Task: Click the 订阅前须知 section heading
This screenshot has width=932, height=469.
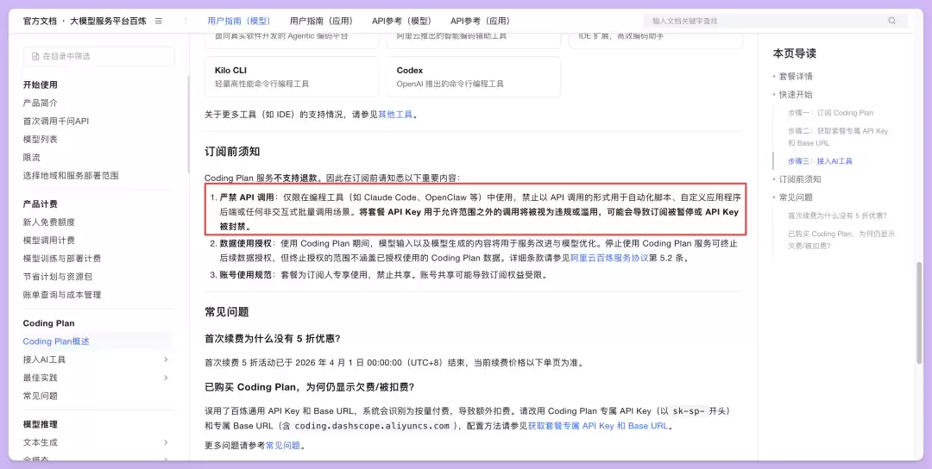Action: click(x=232, y=152)
